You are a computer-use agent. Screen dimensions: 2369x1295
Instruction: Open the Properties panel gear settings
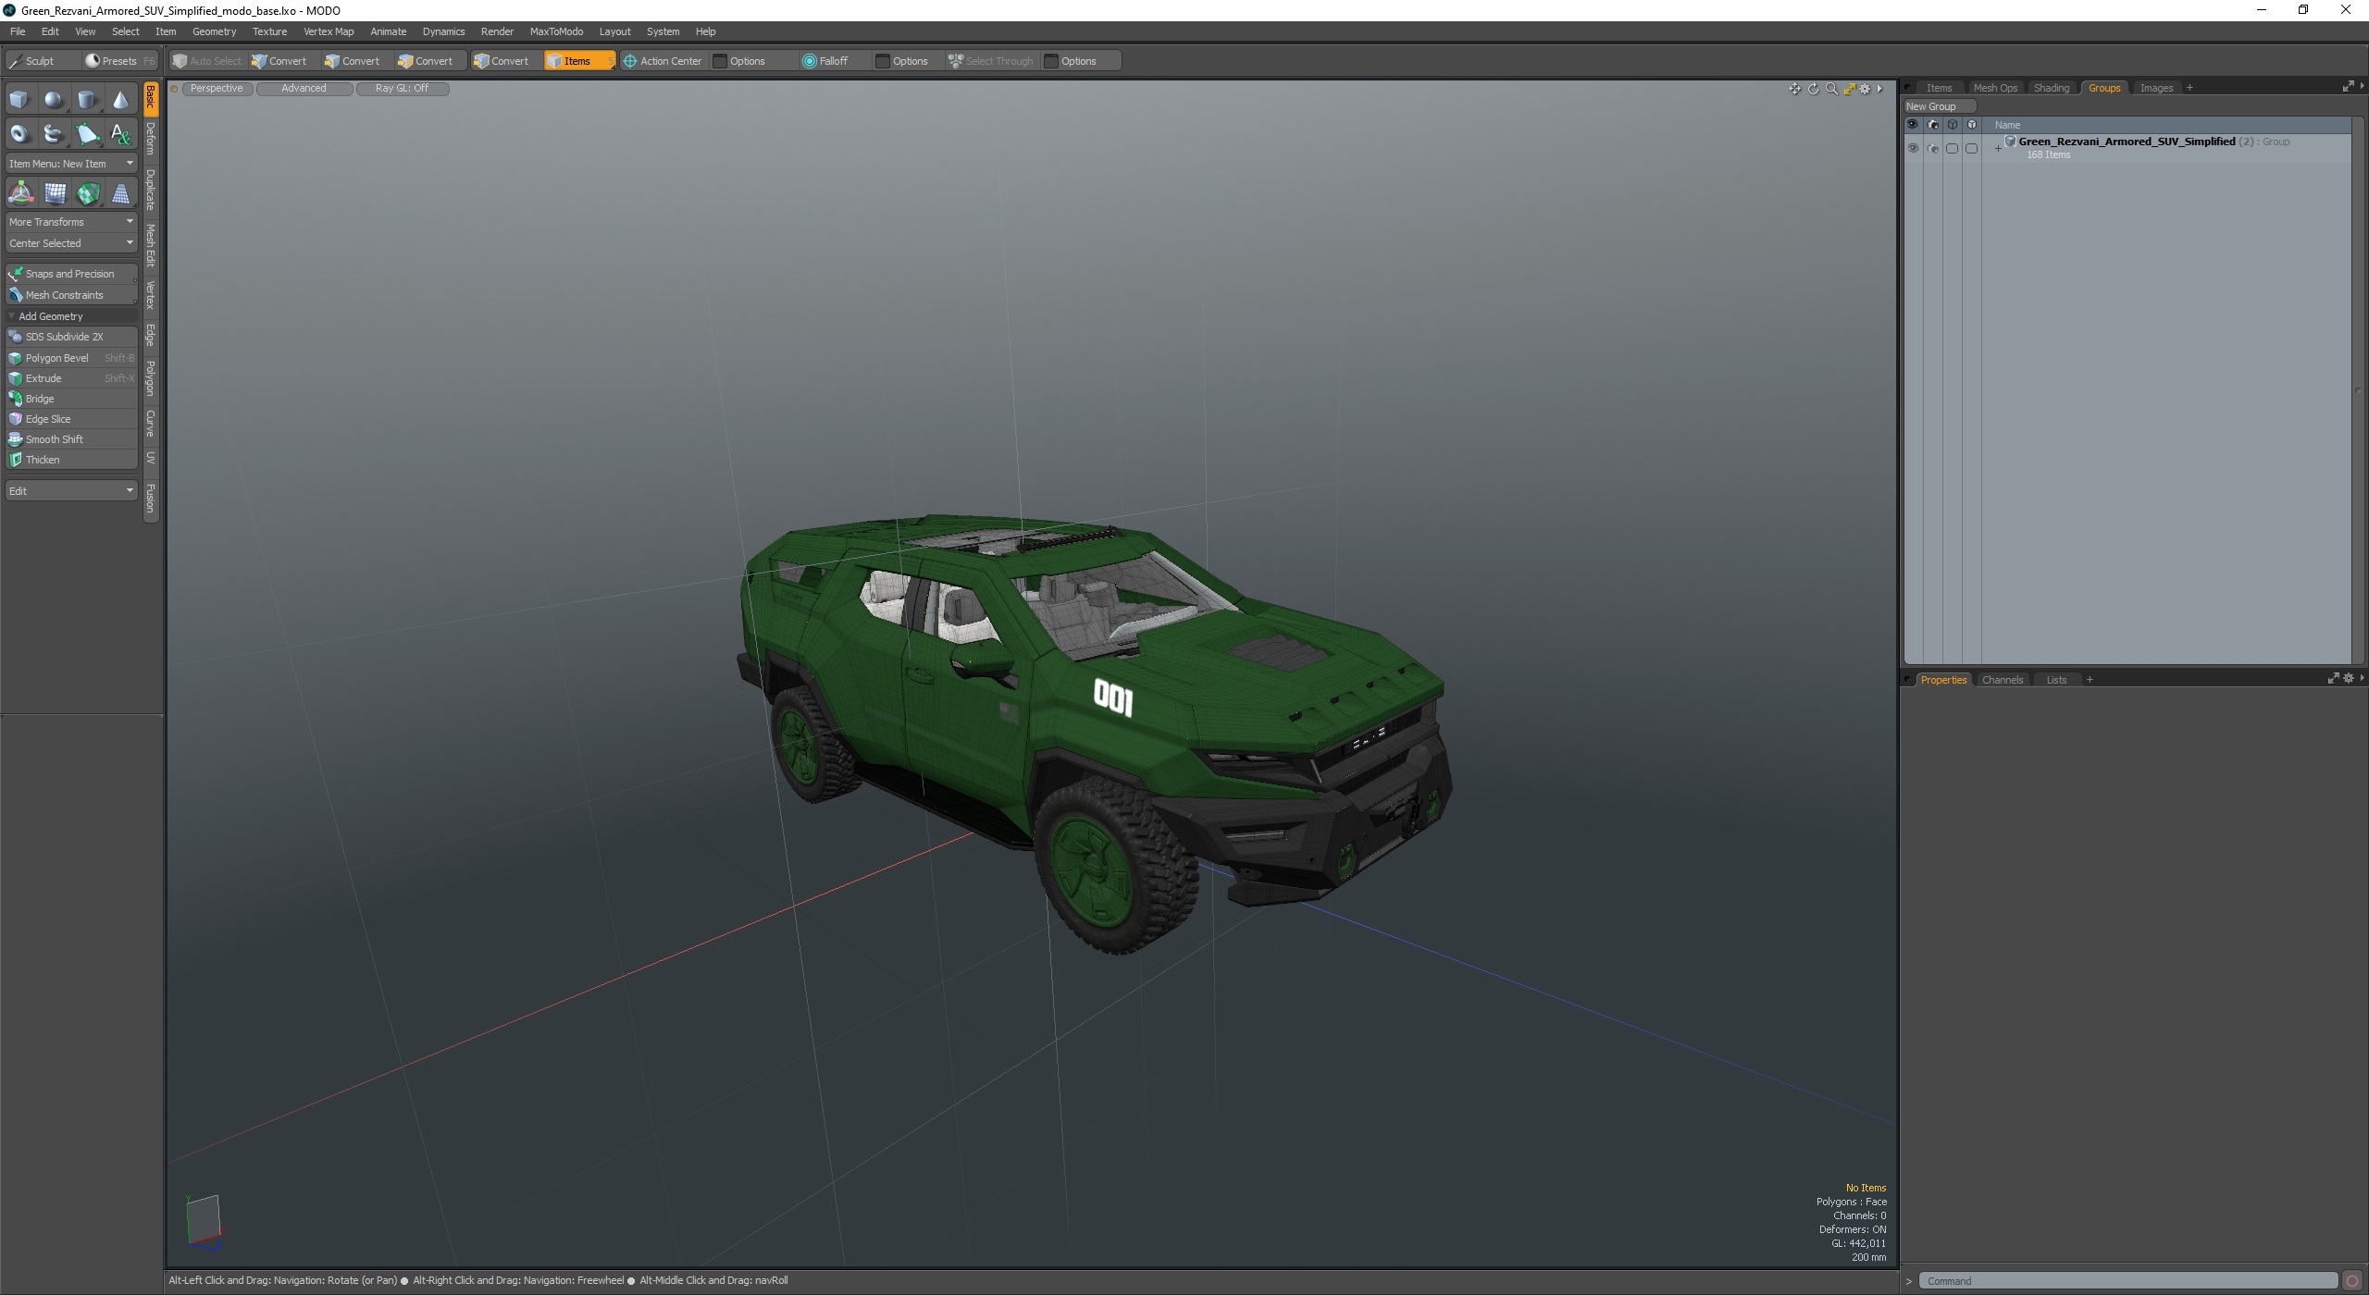(x=2348, y=678)
